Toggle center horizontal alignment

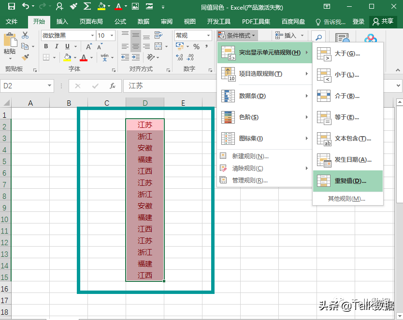(135, 46)
